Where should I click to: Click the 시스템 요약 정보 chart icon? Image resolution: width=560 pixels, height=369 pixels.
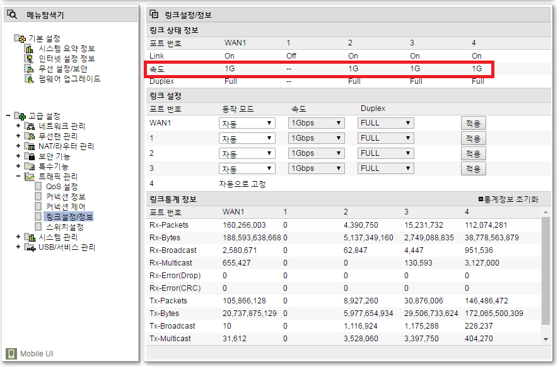(x=29, y=49)
